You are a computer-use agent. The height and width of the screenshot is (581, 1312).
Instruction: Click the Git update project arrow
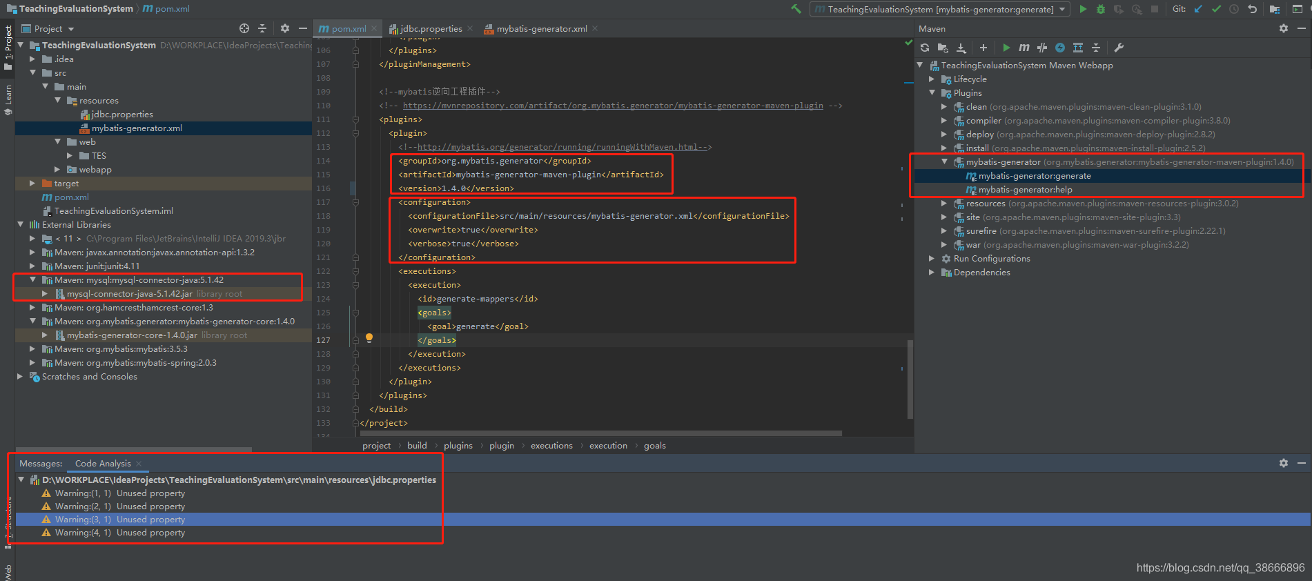pyautogui.click(x=1198, y=9)
